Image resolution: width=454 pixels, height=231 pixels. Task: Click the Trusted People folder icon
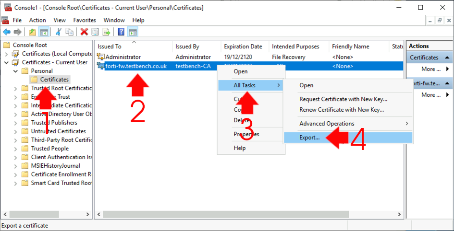[x=25, y=149]
